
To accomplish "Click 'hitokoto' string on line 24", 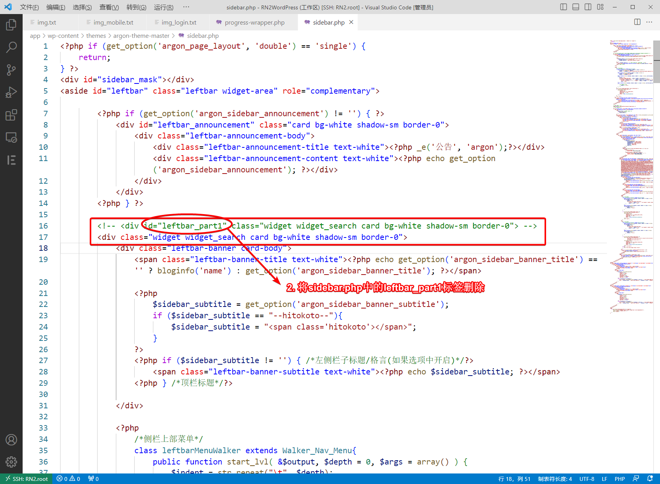I will (x=347, y=327).
